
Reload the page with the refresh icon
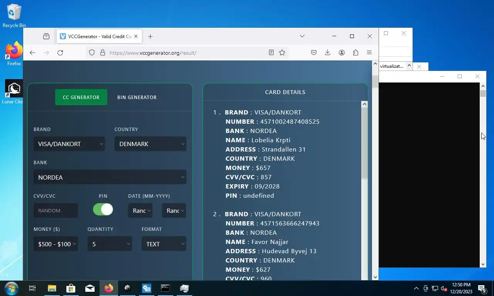click(x=60, y=53)
